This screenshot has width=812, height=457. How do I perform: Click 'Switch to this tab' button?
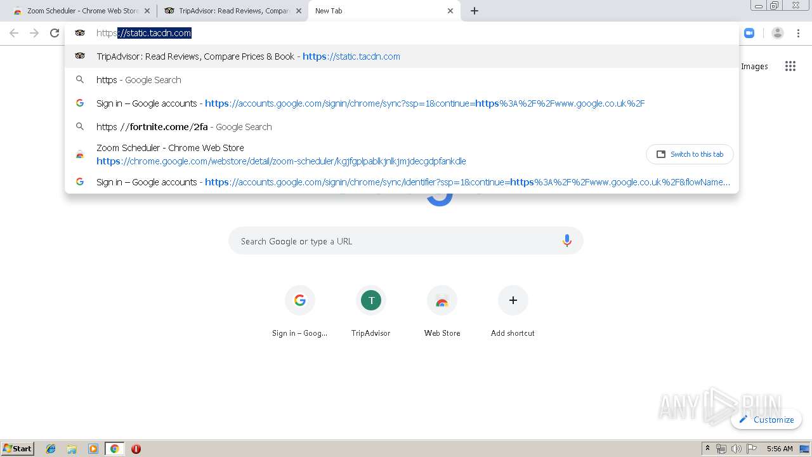tap(690, 154)
